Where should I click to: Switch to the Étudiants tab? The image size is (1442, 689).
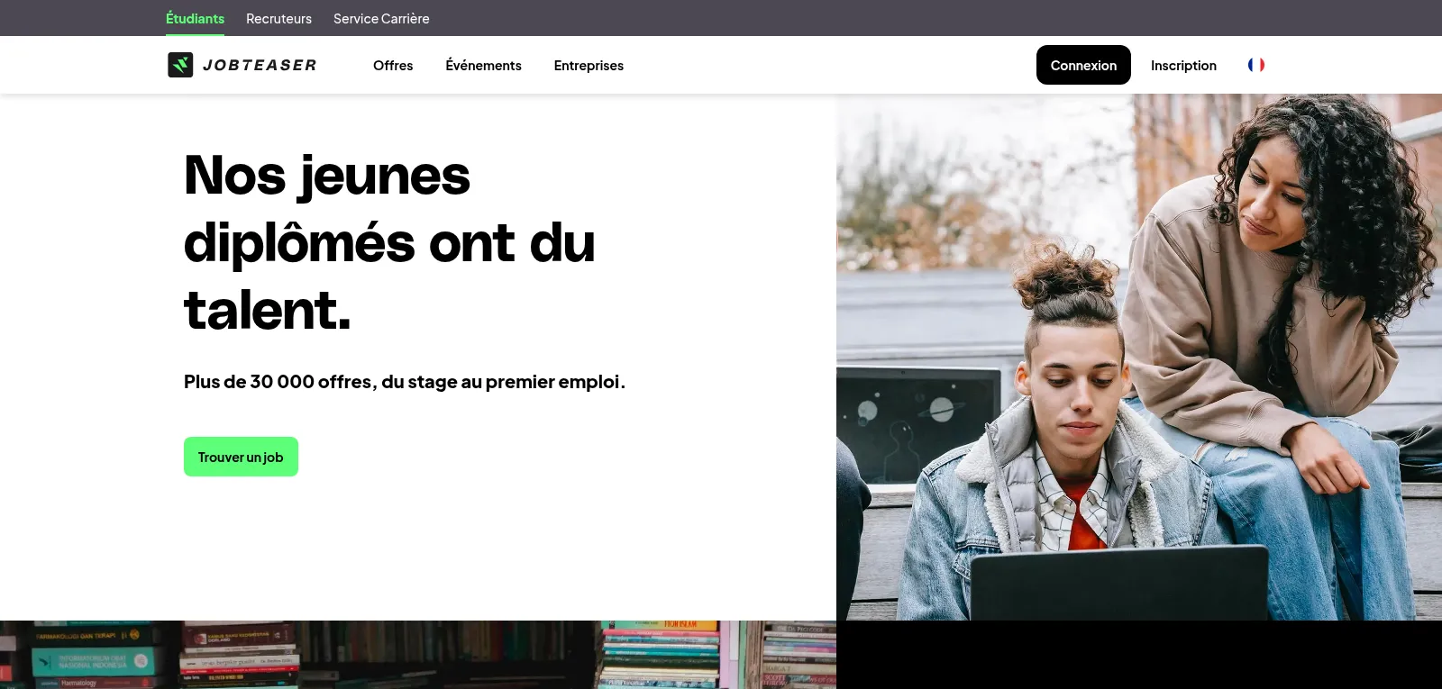(195, 18)
